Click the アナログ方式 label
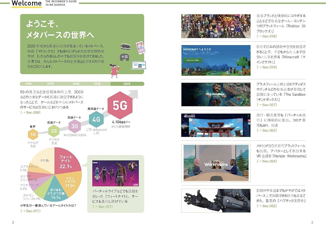326x225 pixels. click(33, 145)
